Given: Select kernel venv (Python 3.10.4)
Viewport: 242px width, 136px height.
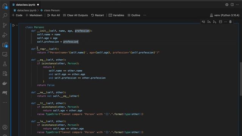Looking at the screenshot, I should 225,15.
